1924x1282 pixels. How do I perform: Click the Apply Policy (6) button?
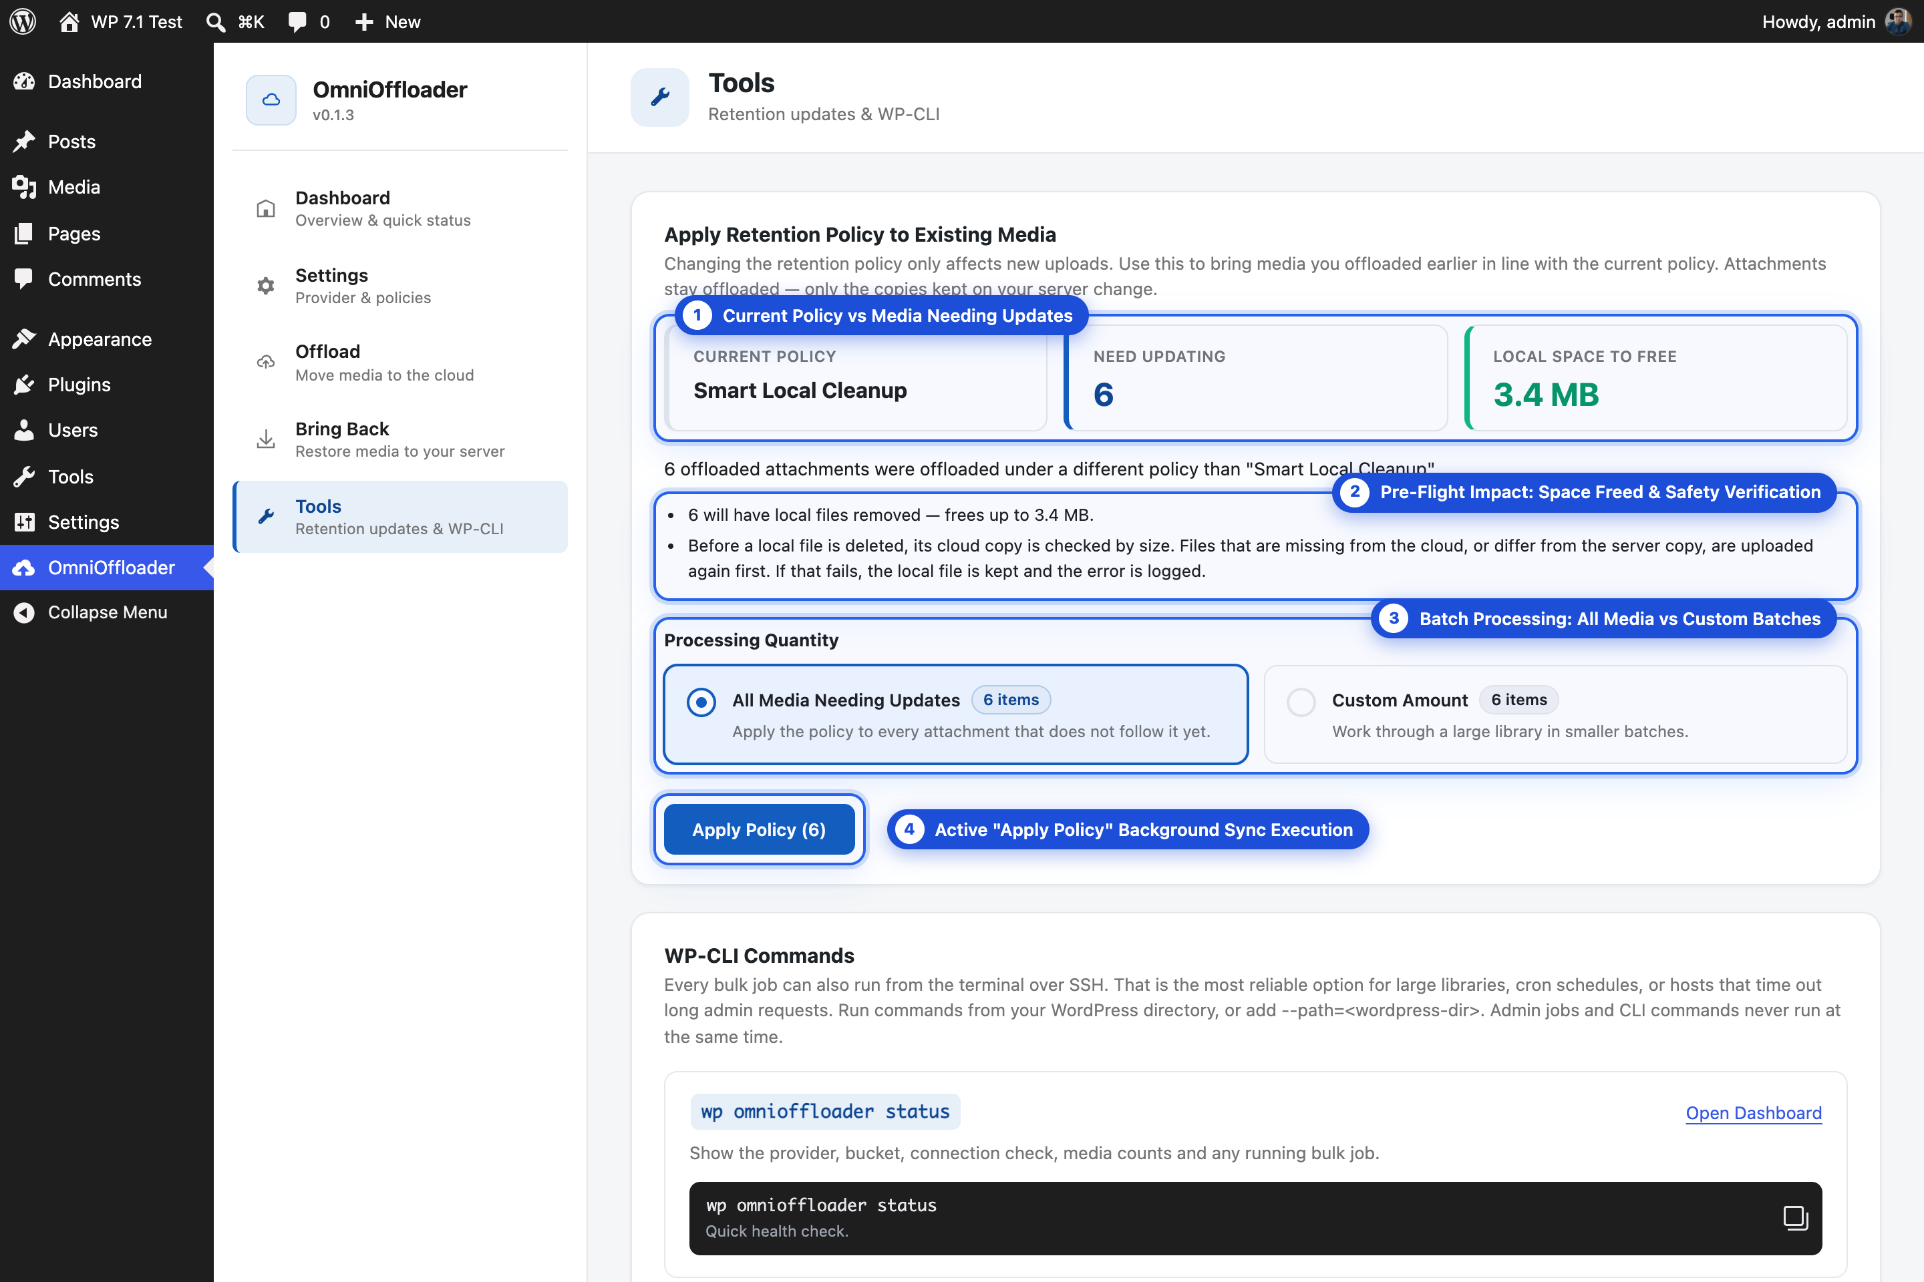tap(759, 830)
